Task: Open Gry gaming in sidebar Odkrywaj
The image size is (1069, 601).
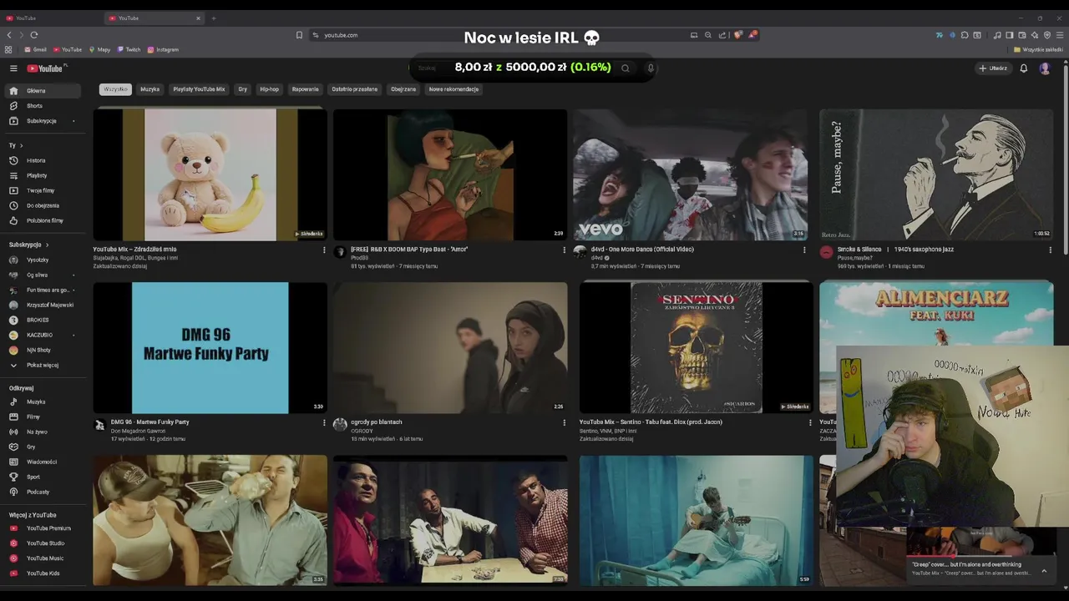Action: pos(43,447)
